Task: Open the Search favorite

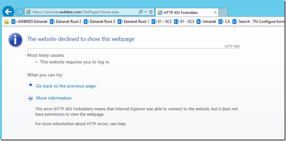Action: (x=241, y=22)
